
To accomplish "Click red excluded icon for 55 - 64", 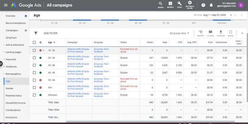I will (41, 80).
